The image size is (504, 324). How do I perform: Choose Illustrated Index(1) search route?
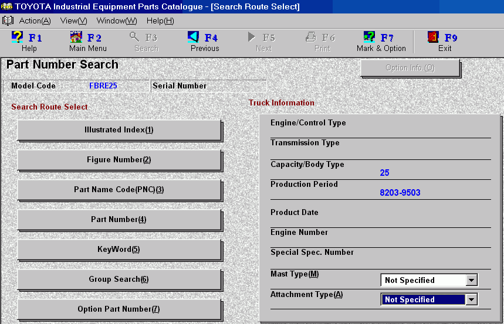click(x=119, y=130)
